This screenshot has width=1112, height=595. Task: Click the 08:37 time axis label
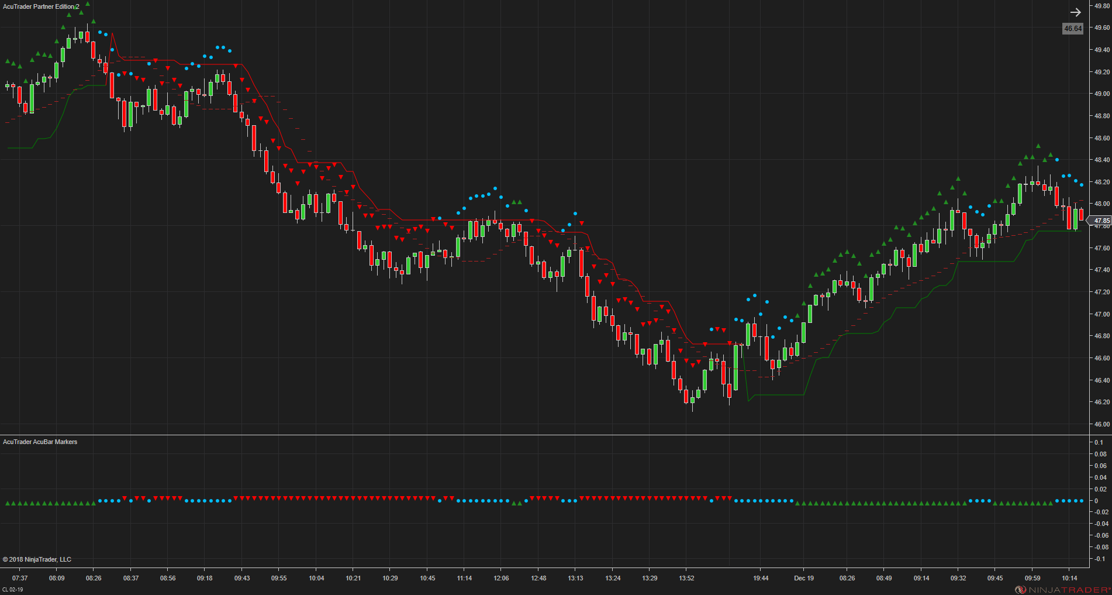(131, 578)
